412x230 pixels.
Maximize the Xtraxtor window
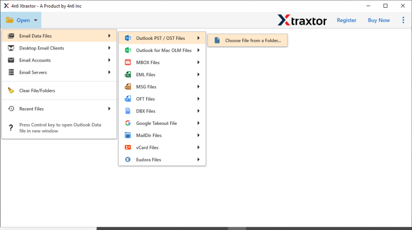coord(385,6)
